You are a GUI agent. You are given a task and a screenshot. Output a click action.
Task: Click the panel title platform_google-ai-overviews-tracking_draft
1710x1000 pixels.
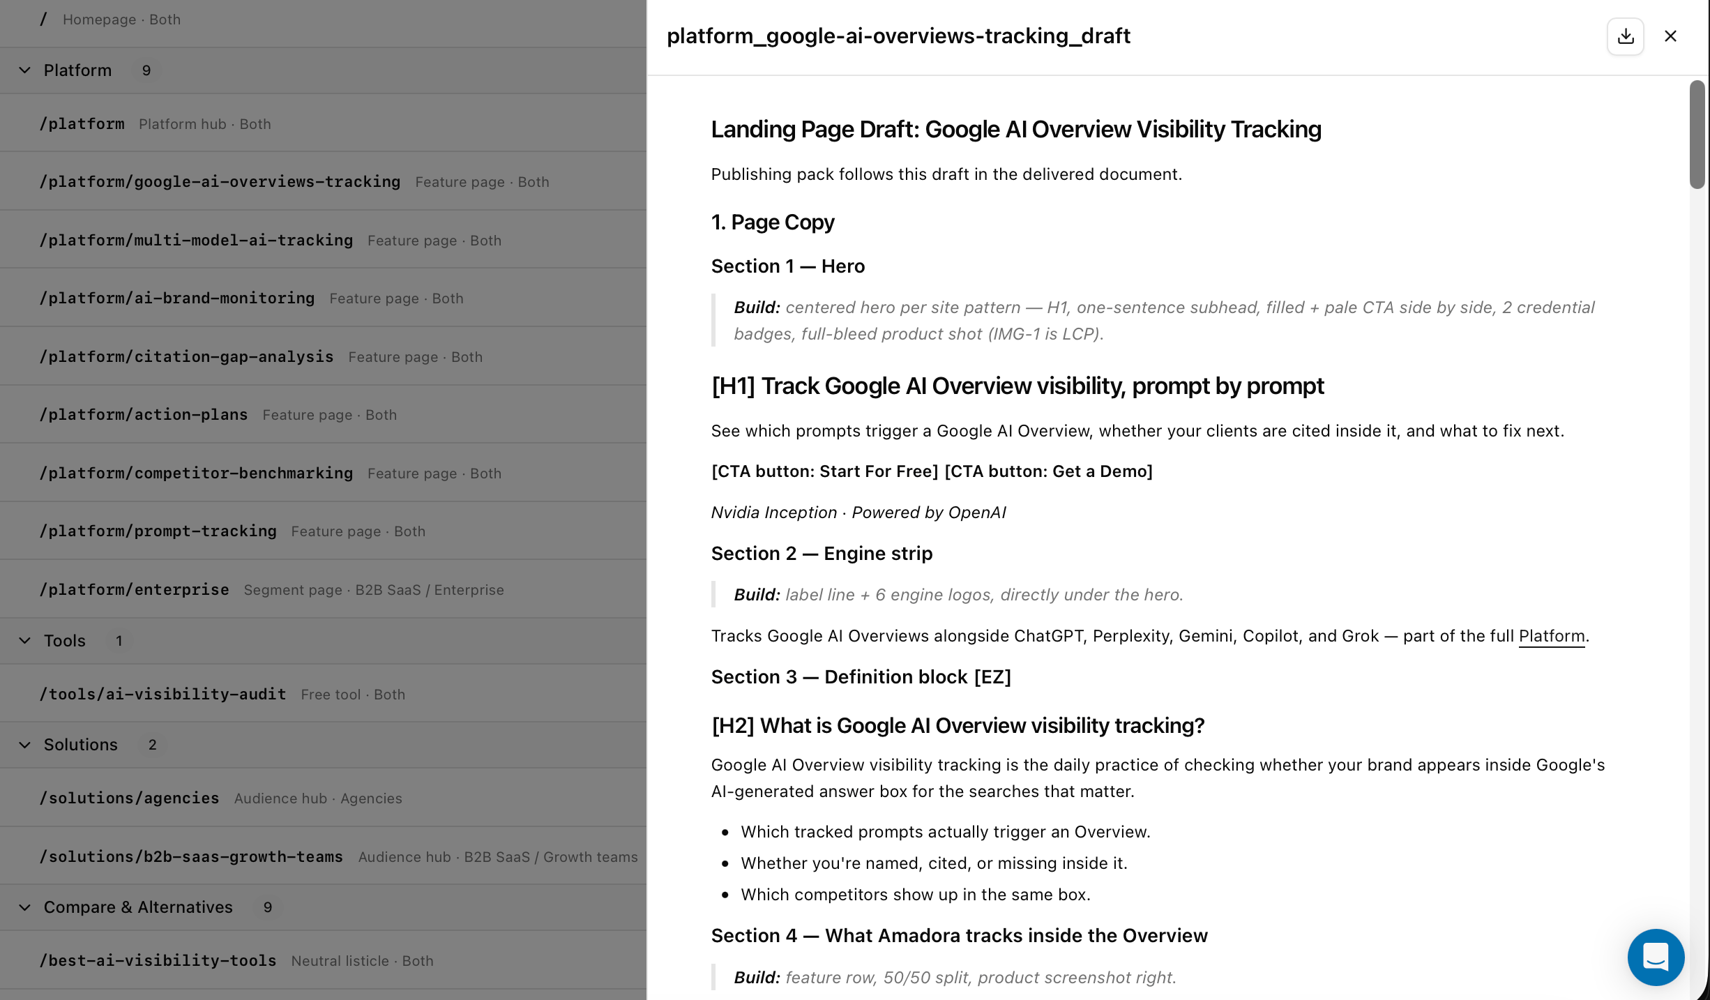[x=898, y=36]
